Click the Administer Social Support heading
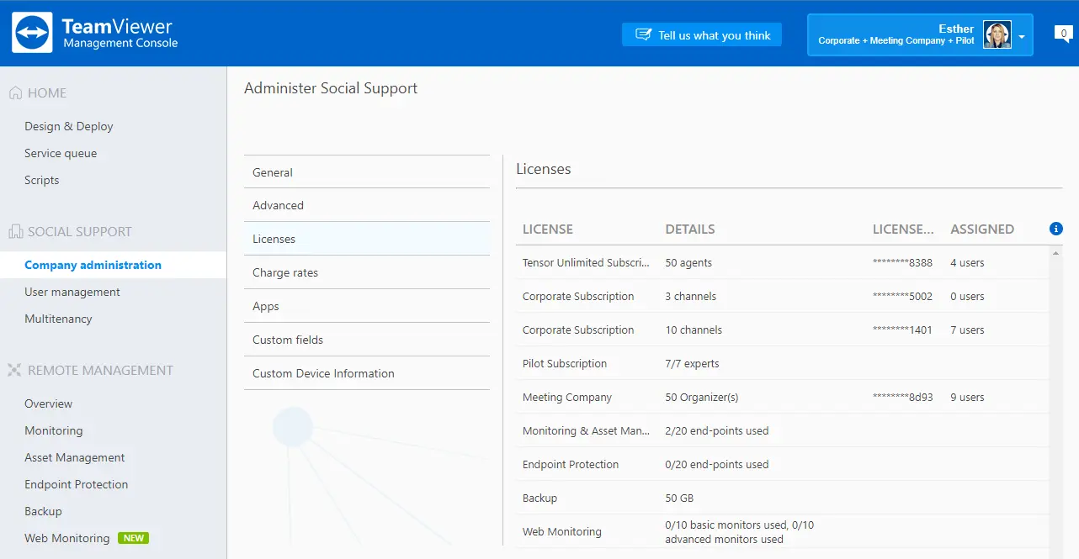The width and height of the screenshot is (1079, 559). point(331,88)
